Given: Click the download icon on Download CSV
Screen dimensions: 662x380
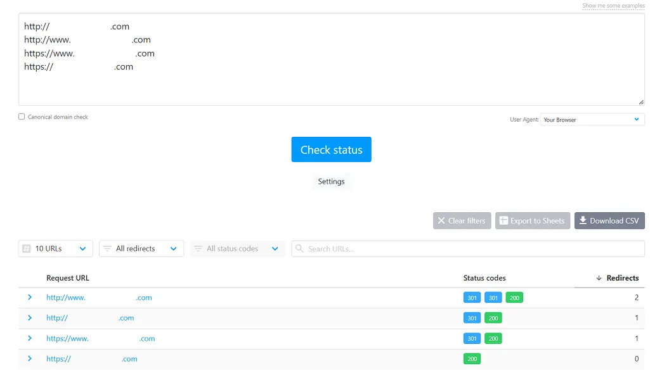Looking at the screenshot, I should point(583,220).
